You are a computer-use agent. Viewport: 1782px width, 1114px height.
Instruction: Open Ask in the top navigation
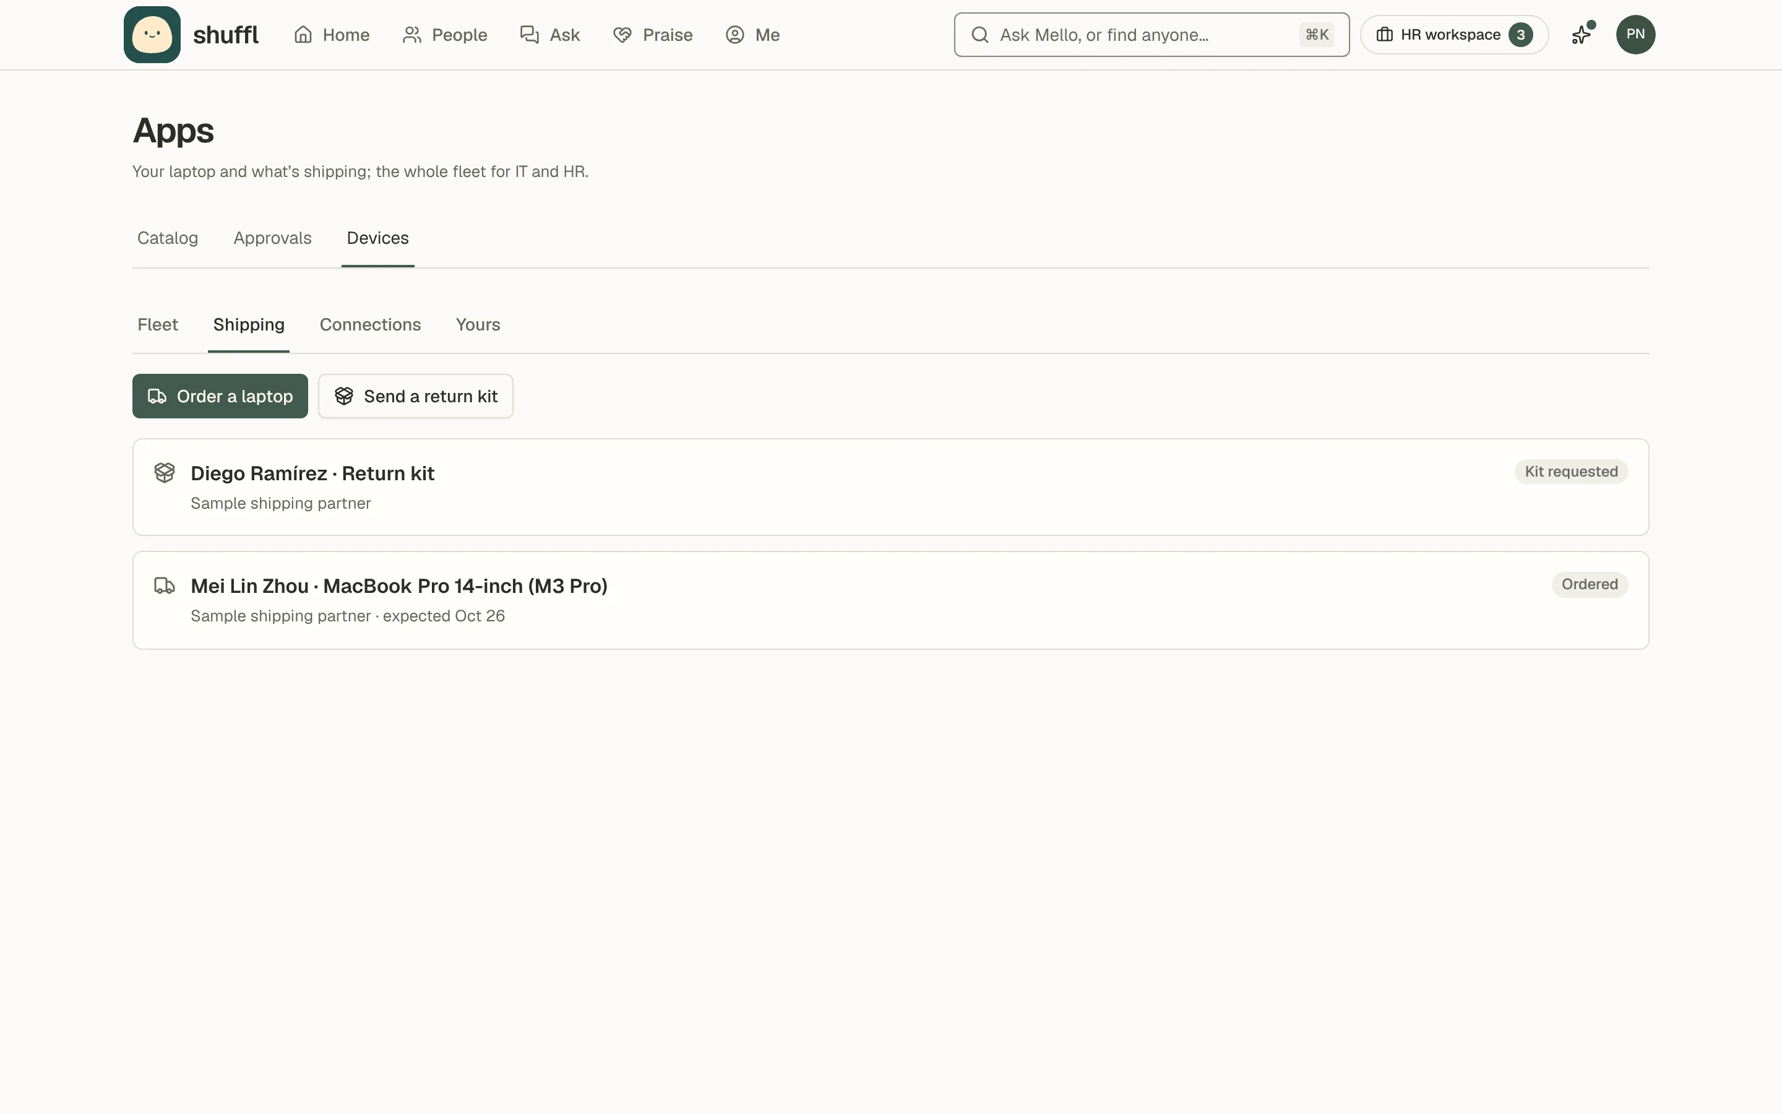pyautogui.click(x=550, y=35)
